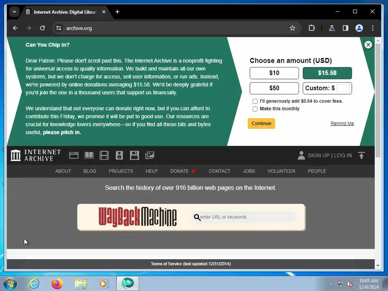The image size is (388, 291).
Task: Open the ABOUT menu item
Action: (63, 171)
